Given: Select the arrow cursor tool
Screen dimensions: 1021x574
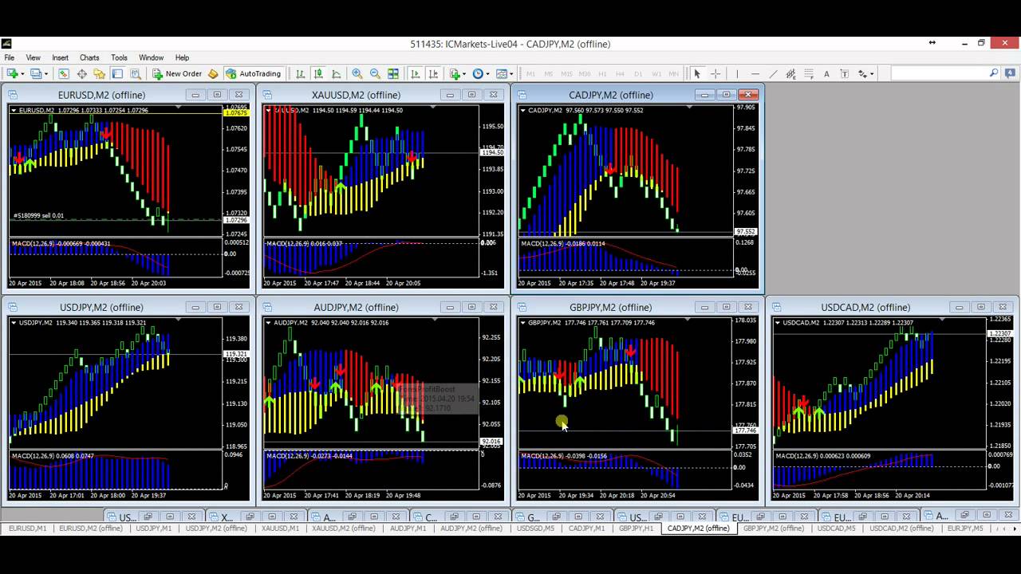Looking at the screenshot, I should [697, 73].
